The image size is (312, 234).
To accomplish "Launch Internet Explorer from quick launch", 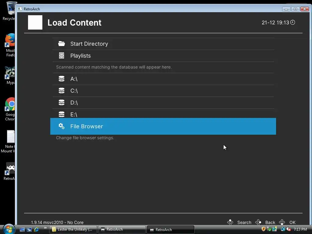I will pyautogui.click(x=37, y=229).
